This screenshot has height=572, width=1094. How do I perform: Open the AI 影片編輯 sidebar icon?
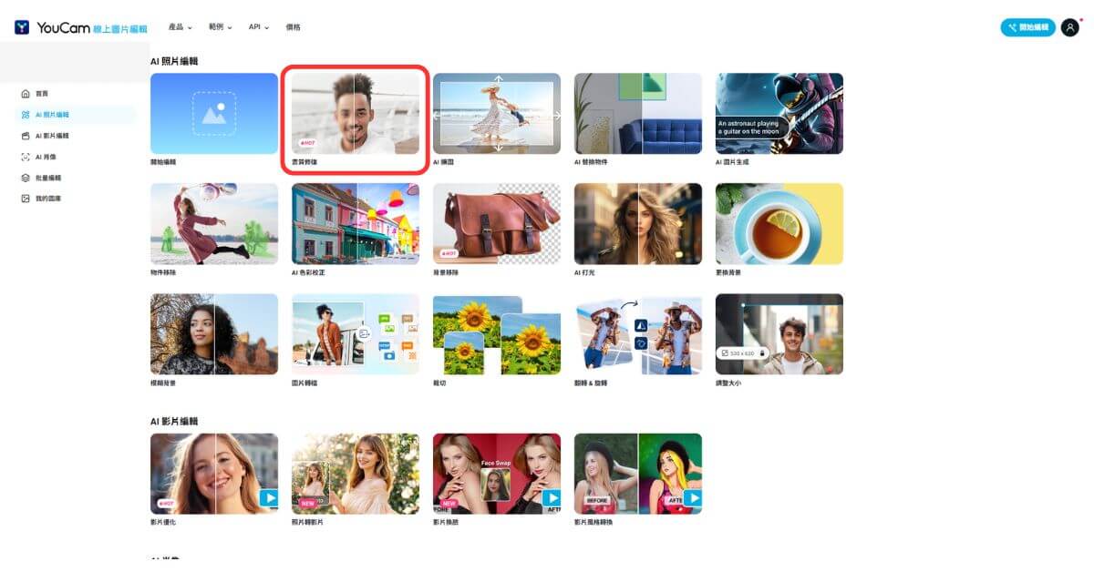(26, 136)
